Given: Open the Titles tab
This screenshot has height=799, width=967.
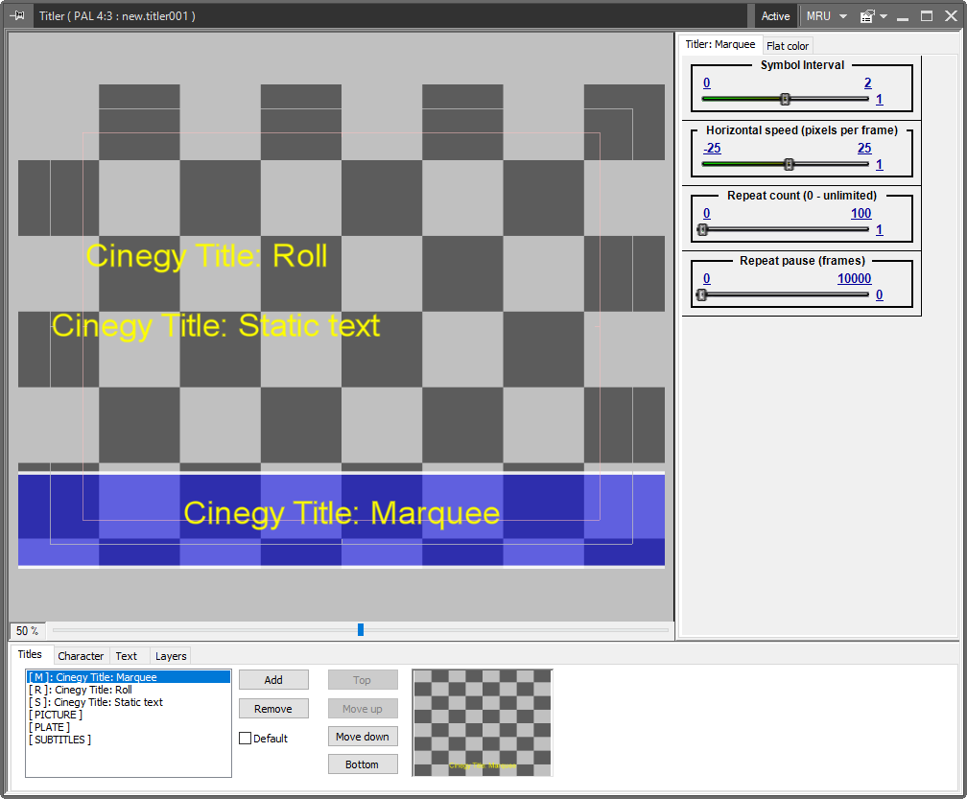Looking at the screenshot, I should [30, 654].
